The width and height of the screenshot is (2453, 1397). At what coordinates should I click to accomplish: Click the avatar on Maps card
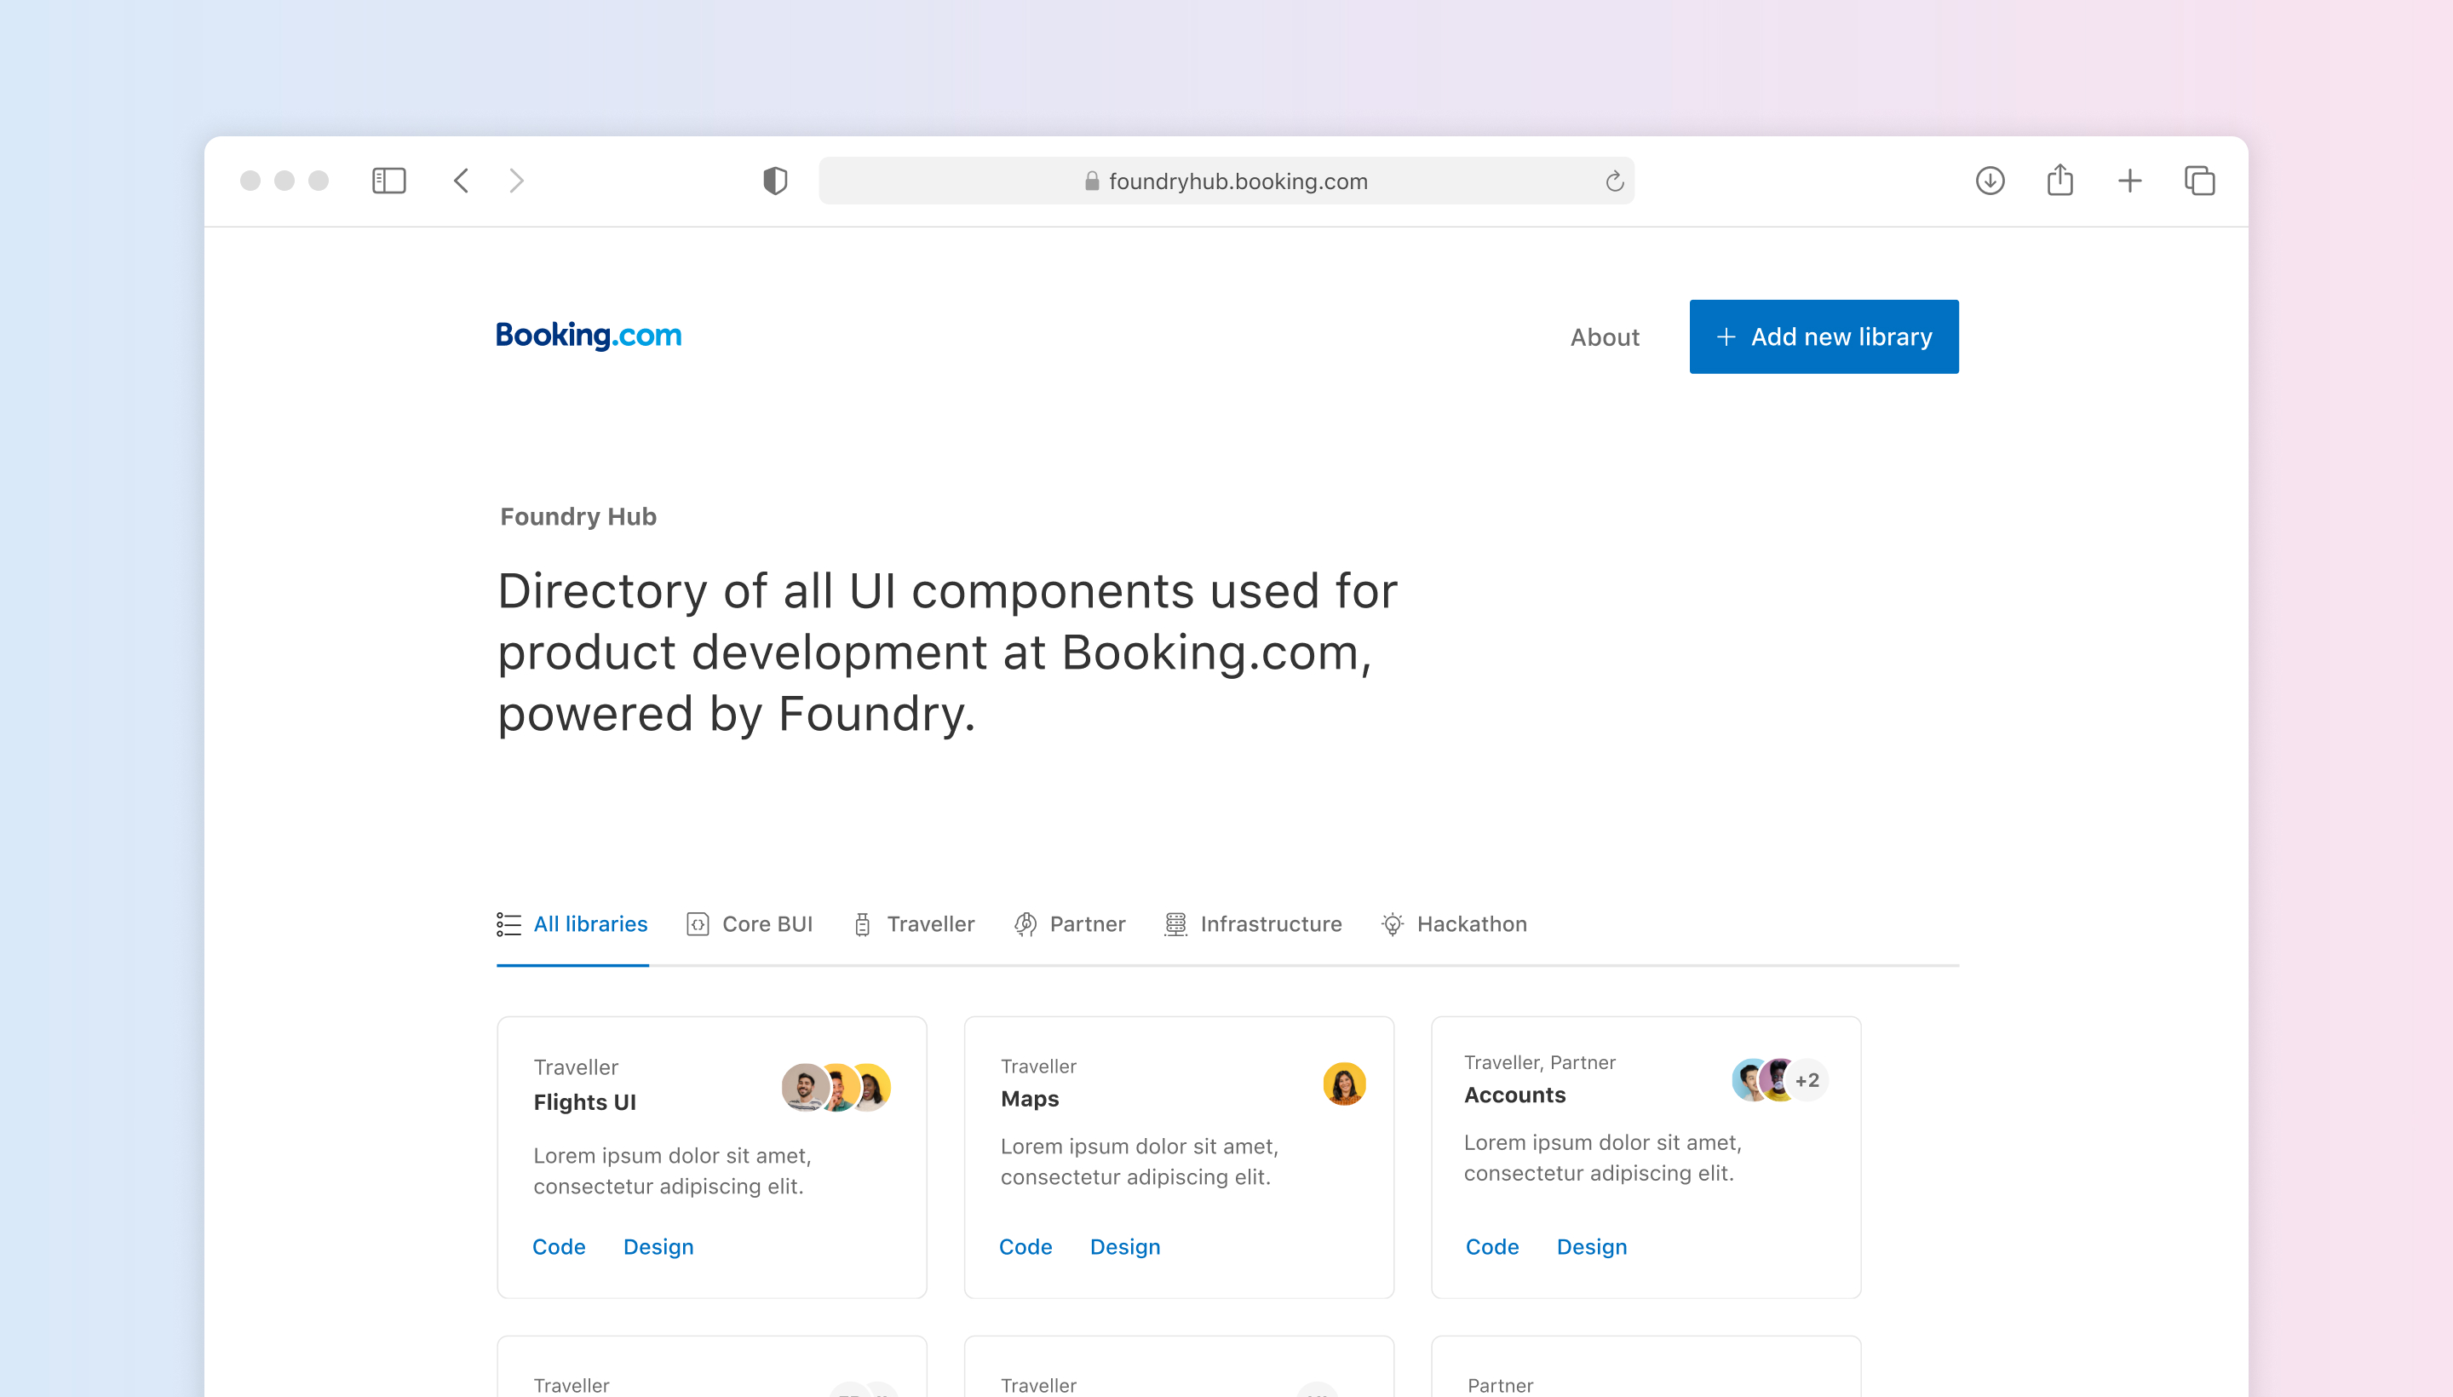click(1344, 1084)
